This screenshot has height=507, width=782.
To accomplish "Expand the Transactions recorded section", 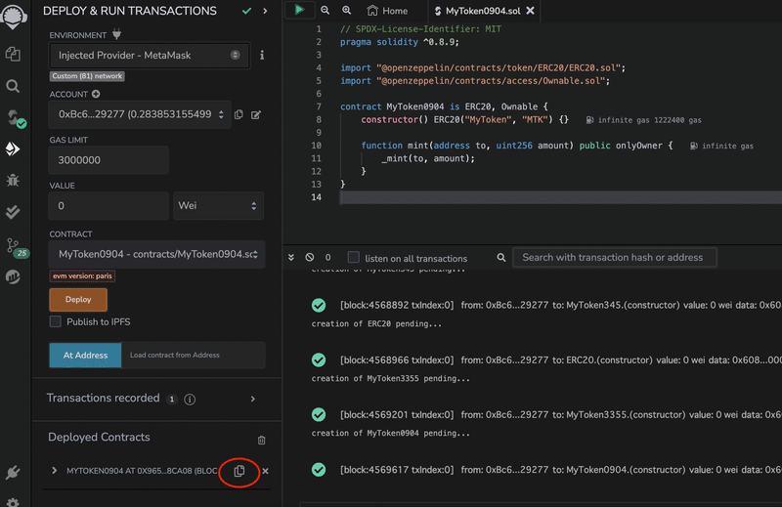I will 253,399.
